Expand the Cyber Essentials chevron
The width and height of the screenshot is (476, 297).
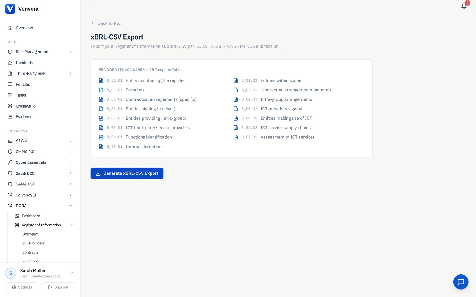tap(71, 162)
